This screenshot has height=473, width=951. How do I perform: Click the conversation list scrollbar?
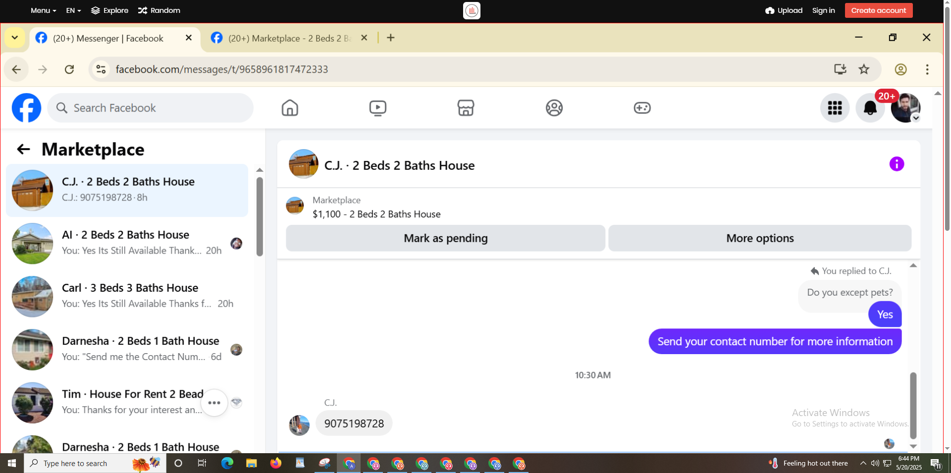pos(260,216)
